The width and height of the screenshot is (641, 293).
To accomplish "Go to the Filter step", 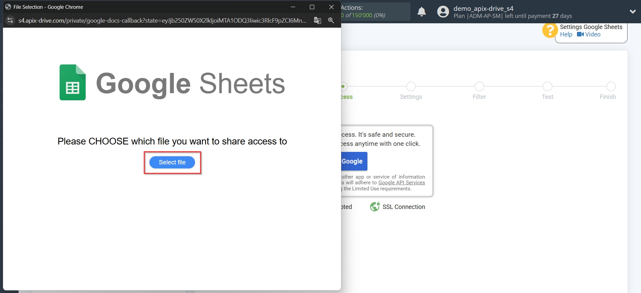I will pos(479,91).
